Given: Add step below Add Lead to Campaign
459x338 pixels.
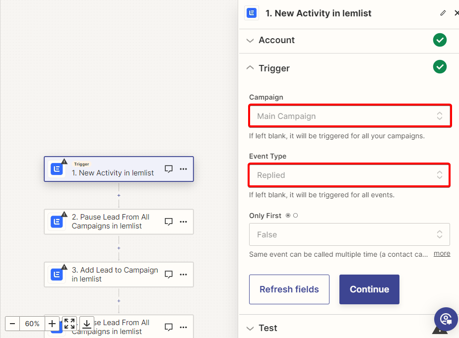Looking at the screenshot, I should click(119, 301).
